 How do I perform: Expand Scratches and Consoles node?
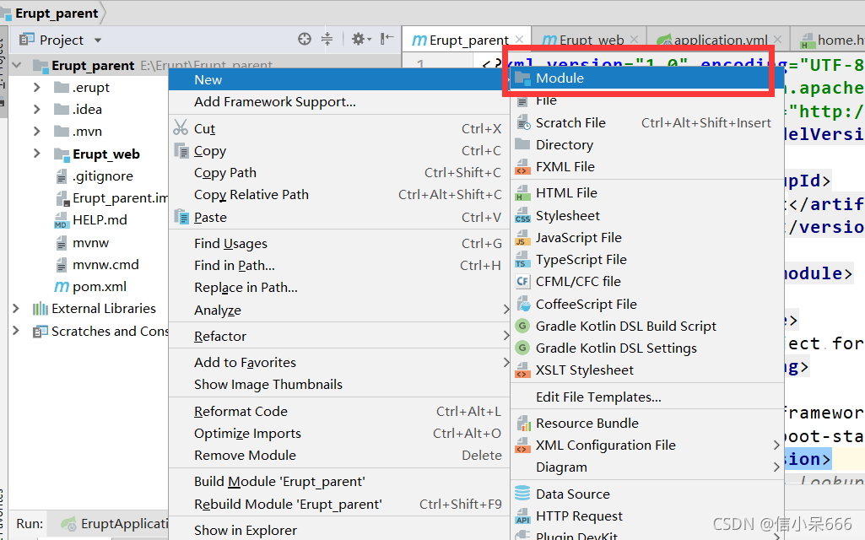tap(16, 331)
